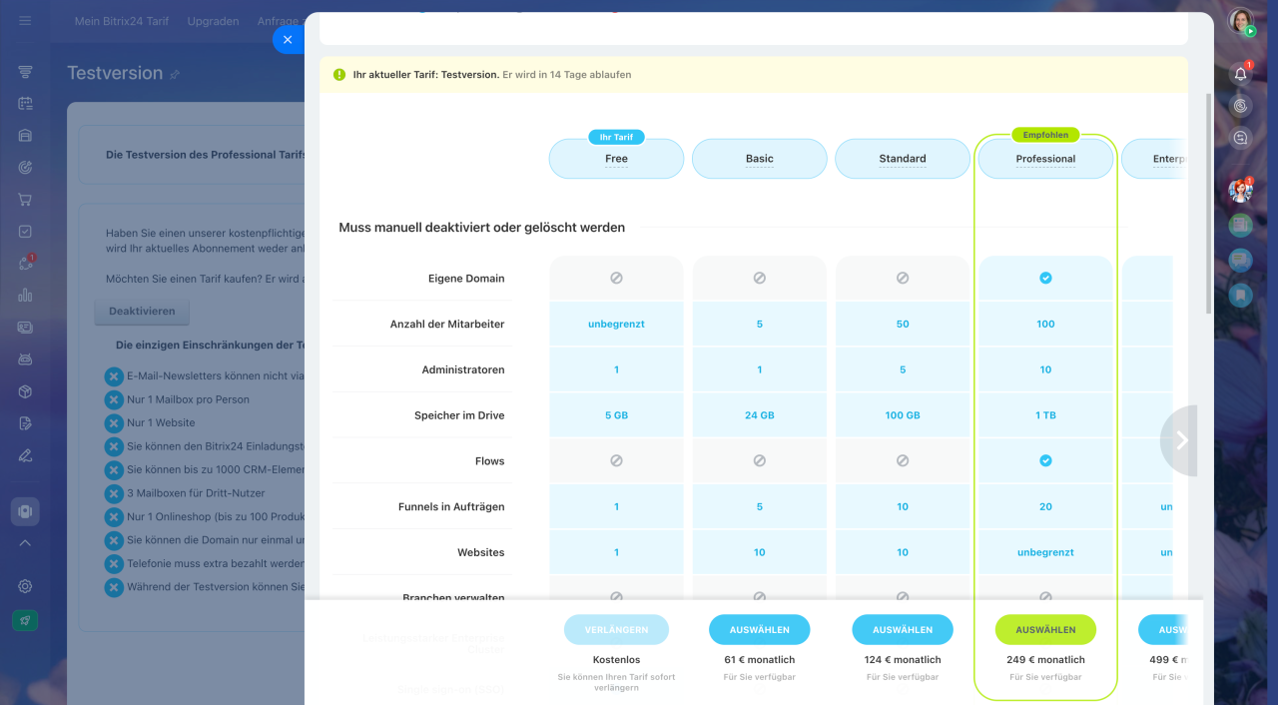Show next tariff columns with right arrow
The height and width of the screenshot is (705, 1278).
[1181, 440]
